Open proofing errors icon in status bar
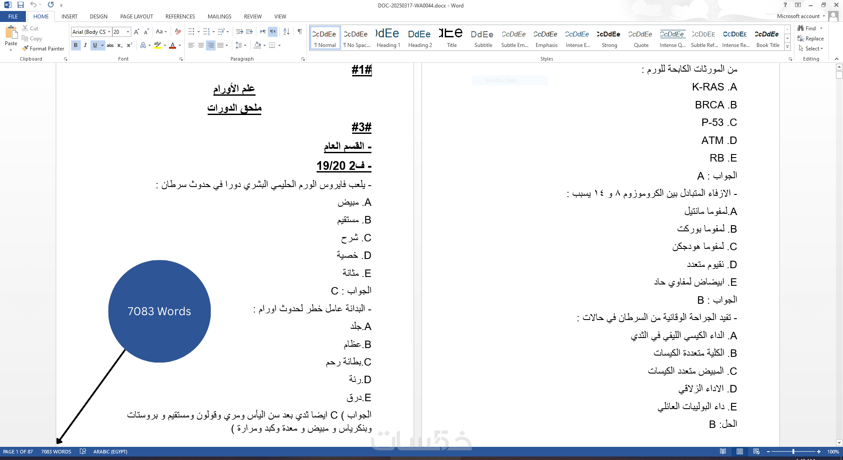The width and height of the screenshot is (843, 460). point(83,452)
